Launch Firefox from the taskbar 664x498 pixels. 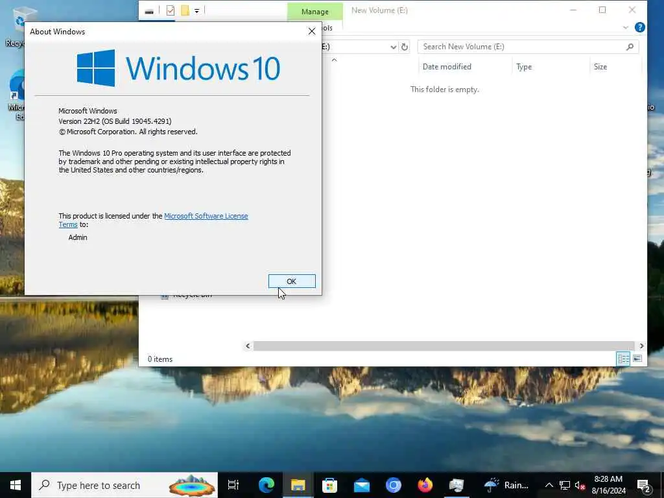[425, 485]
